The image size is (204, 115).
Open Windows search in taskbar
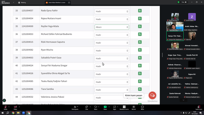tap(8, 113)
